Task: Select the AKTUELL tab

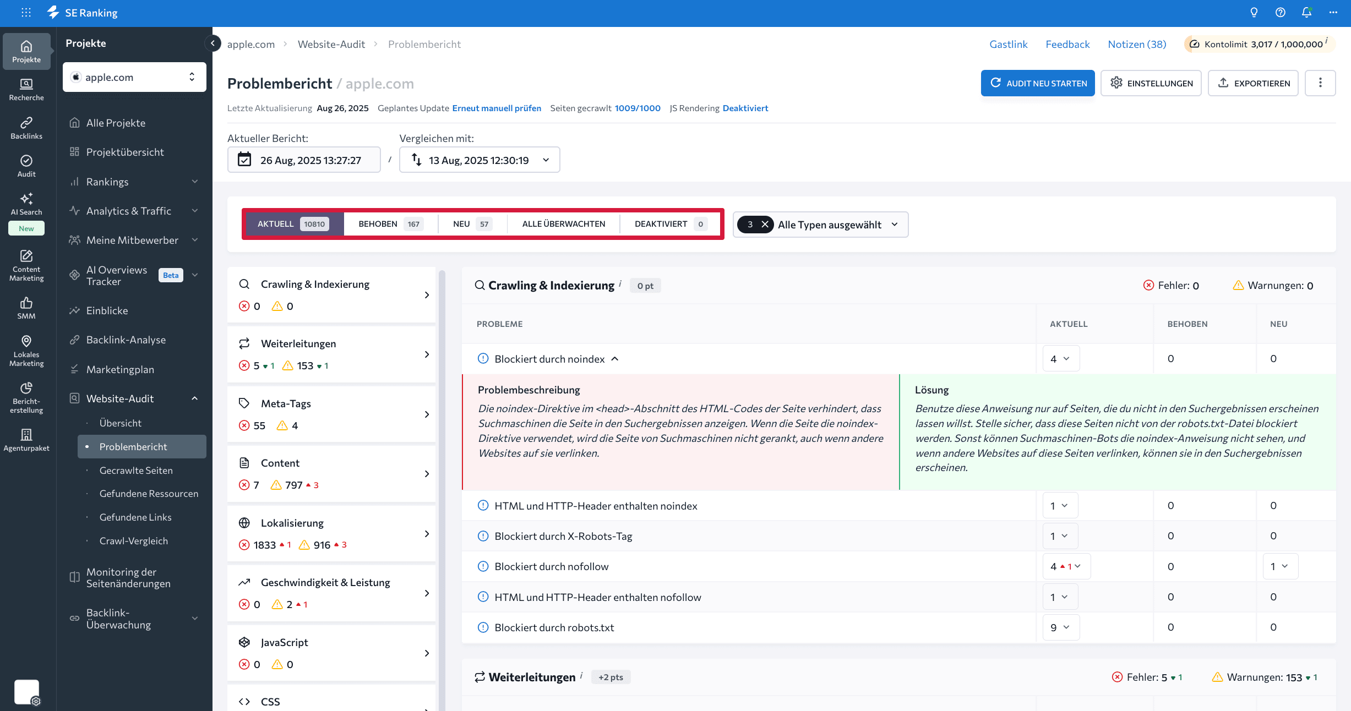Action: [x=294, y=224]
